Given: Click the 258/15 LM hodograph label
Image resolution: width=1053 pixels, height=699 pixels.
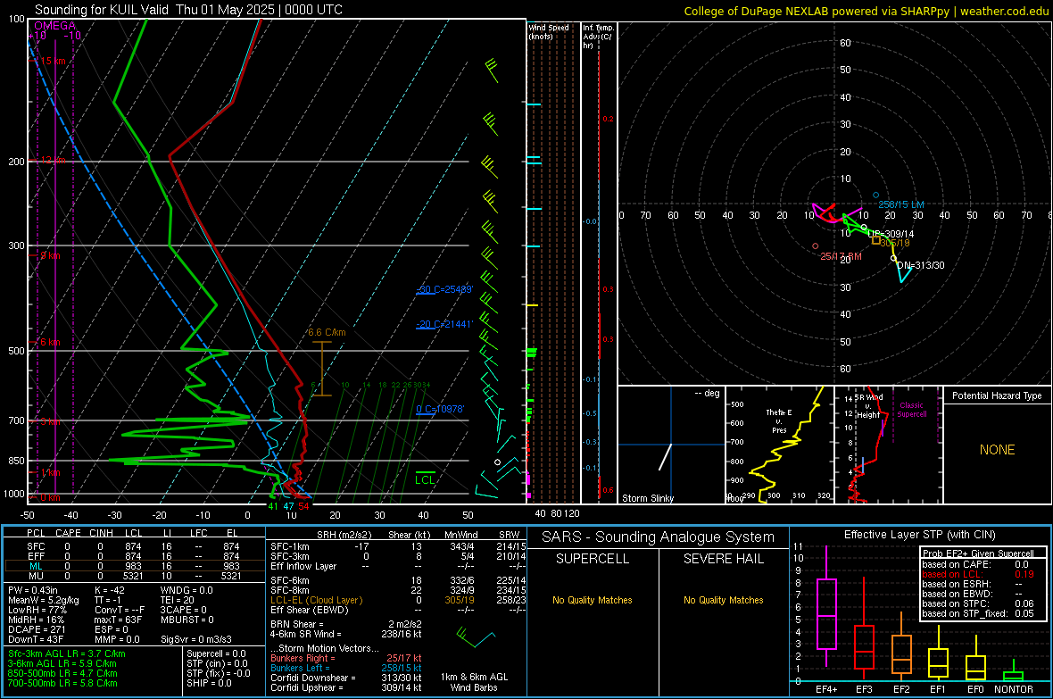Looking at the screenshot, I should [901, 204].
